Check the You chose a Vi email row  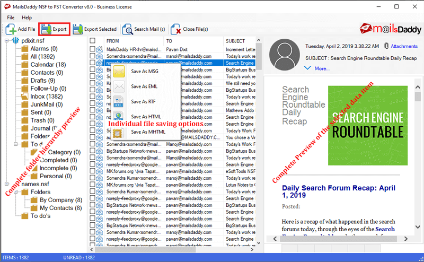coord(92,137)
